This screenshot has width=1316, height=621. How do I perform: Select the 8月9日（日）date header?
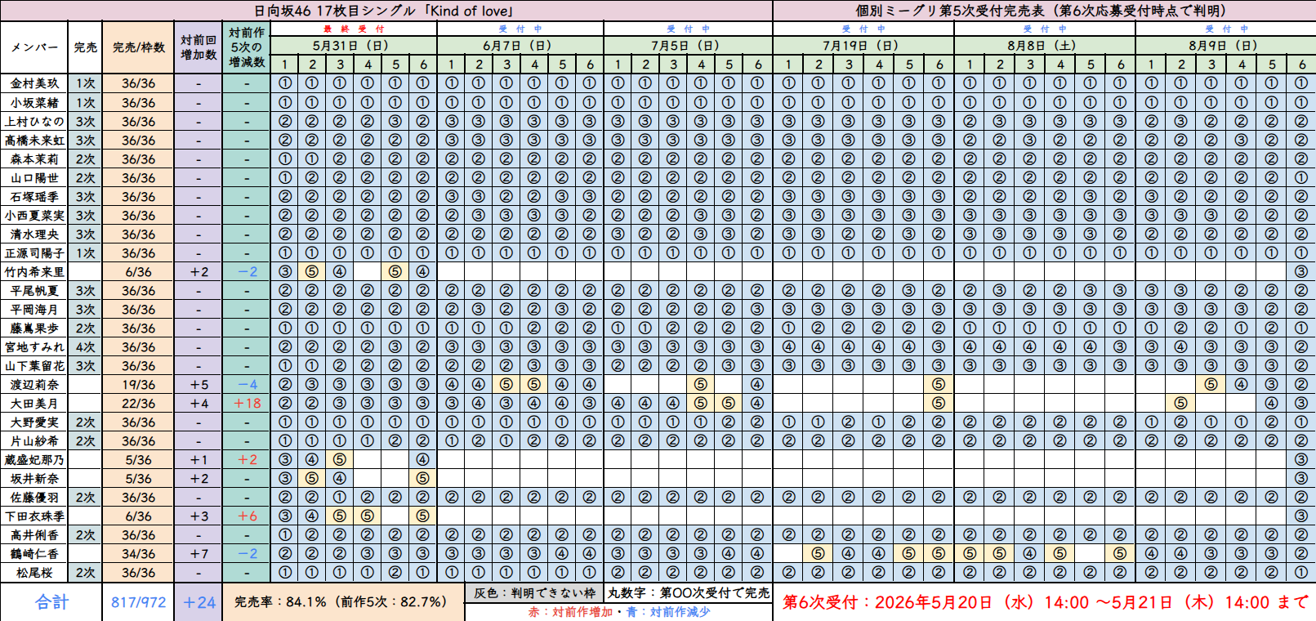coord(1225,46)
